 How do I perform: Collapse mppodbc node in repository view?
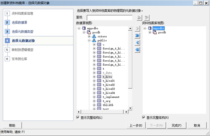click(x=145, y=28)
